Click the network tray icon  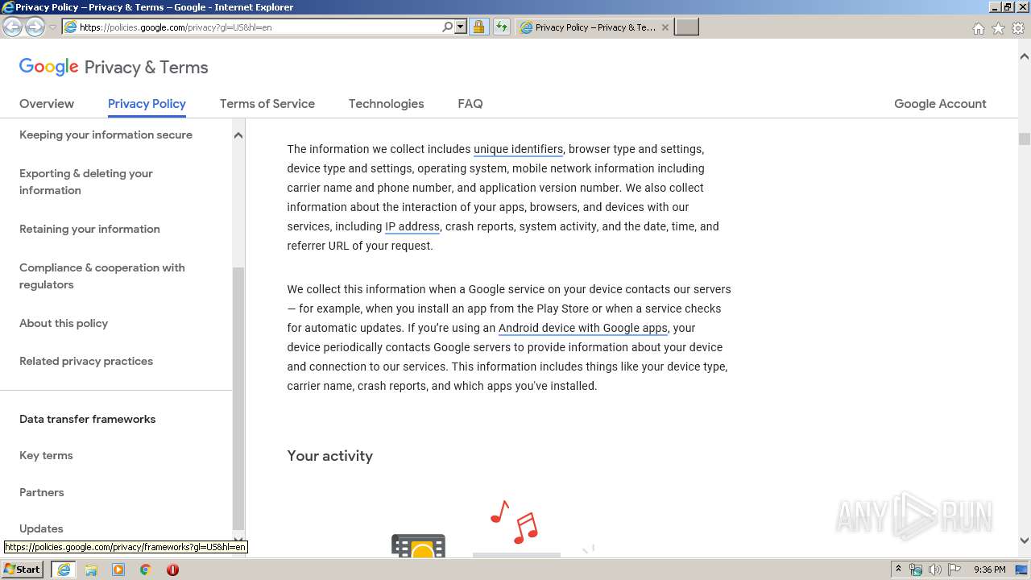(916, 570)
